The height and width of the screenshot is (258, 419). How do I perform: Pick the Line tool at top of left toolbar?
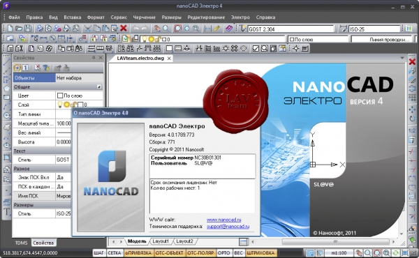[x=7, y=62]
